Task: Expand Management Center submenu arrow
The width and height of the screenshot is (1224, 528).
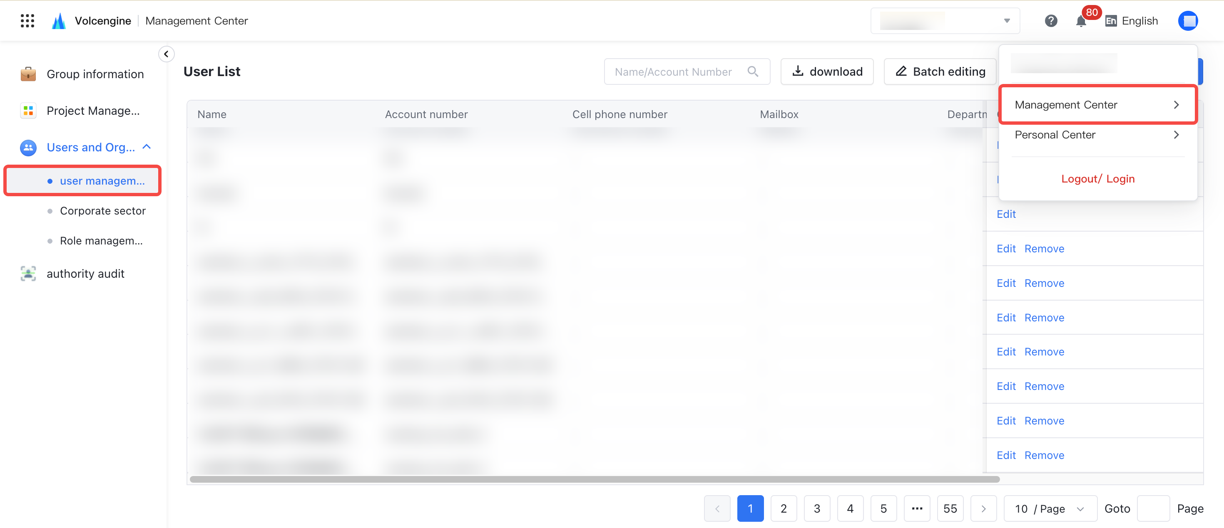Action: click(x=1177, y=105)
